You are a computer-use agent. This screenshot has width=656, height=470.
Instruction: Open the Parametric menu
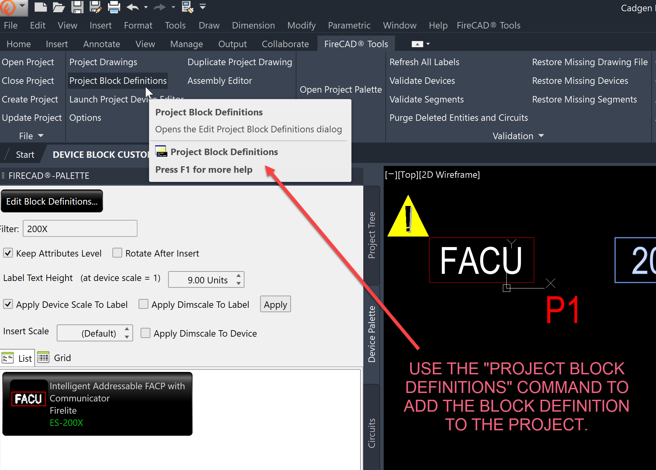349,25
